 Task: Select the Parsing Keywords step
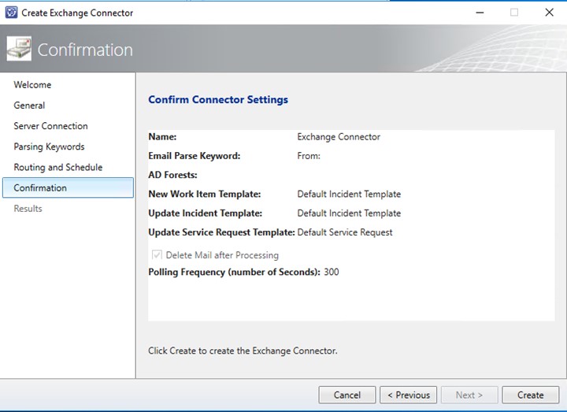[49, 147]
